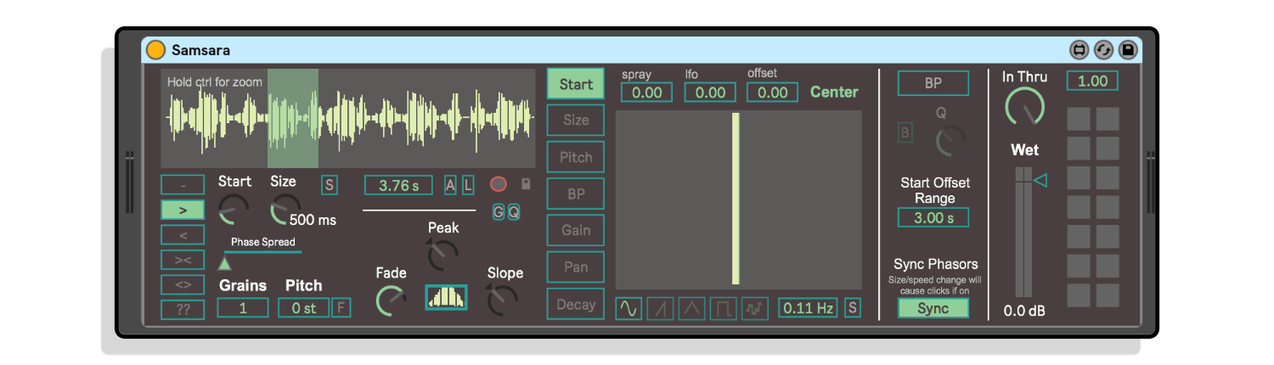1274x365 pixels.
Task: Enable the S toggle next to Size
Action: 329,185
